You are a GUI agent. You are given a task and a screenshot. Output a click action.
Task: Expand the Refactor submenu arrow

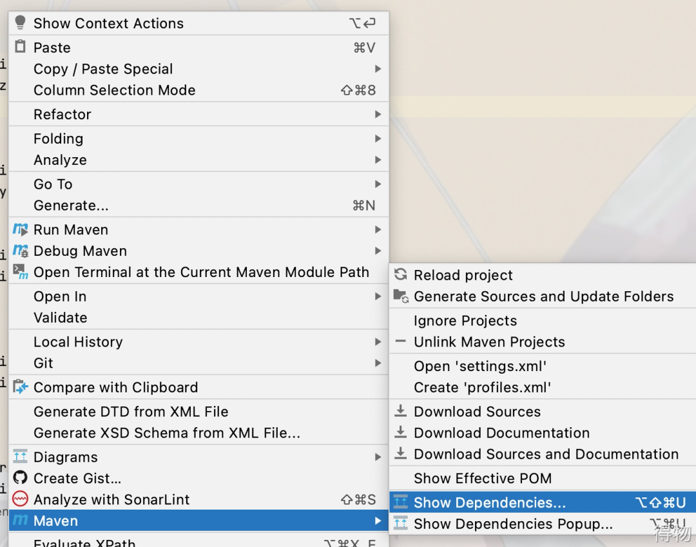[378, 115]
